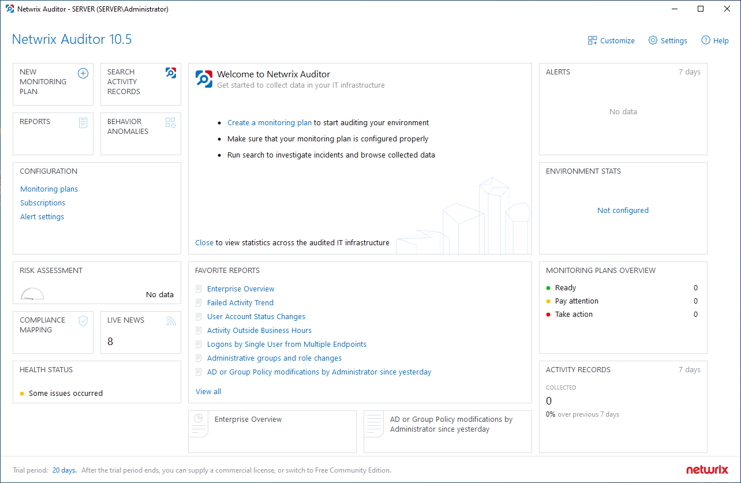Open User Account Status Changes report
Screen dimensions: 741x483
click(x=256, y=316)
